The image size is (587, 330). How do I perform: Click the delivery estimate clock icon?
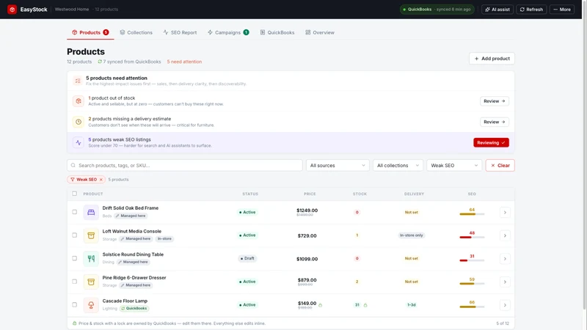(x=79, y=122)
